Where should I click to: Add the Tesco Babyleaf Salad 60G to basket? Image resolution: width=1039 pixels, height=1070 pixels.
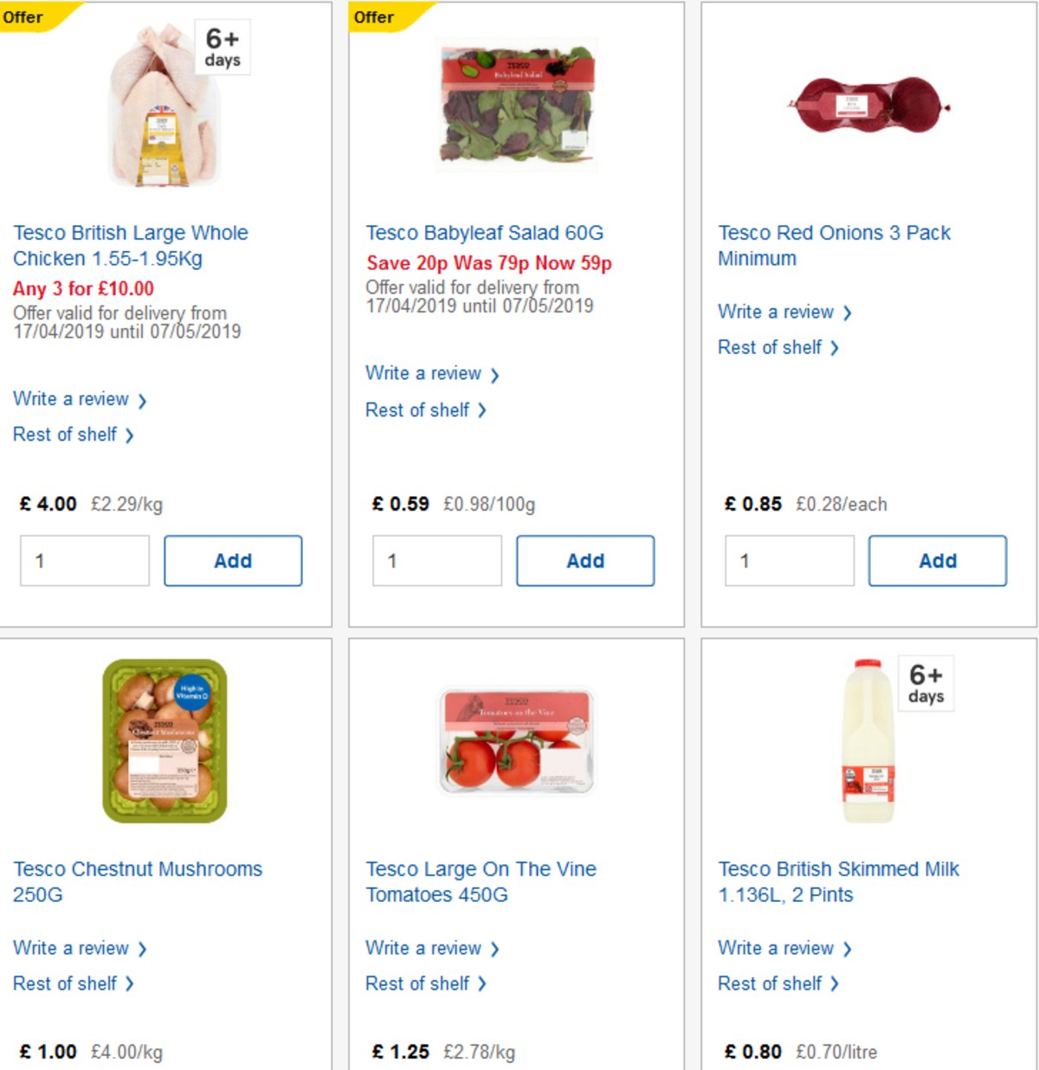point(585,560)
